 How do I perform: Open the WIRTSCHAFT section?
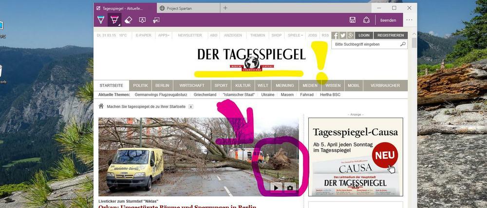192,86
